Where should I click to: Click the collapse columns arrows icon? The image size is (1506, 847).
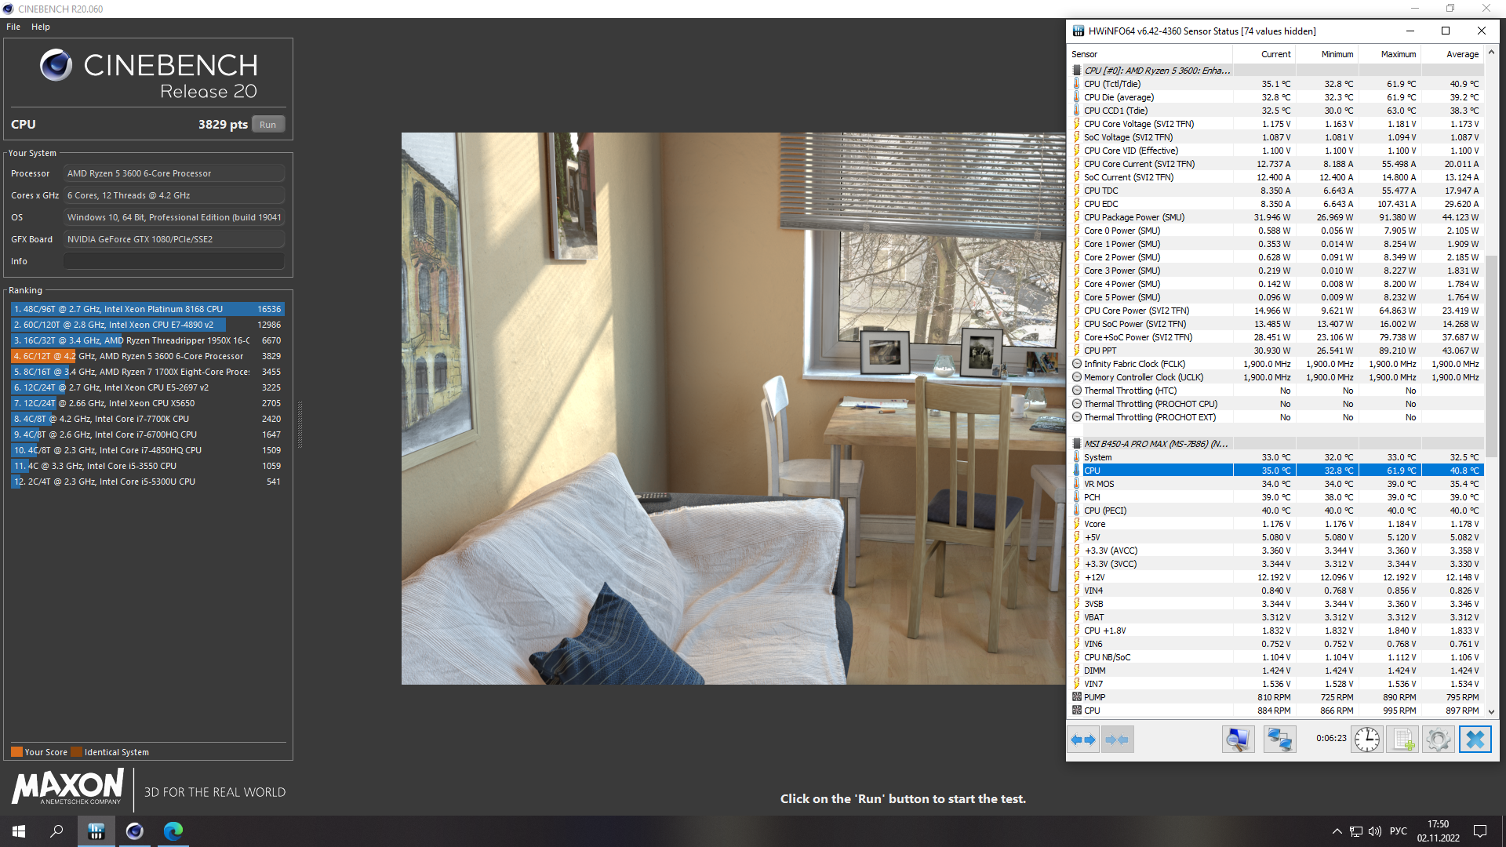(1117, 740)
